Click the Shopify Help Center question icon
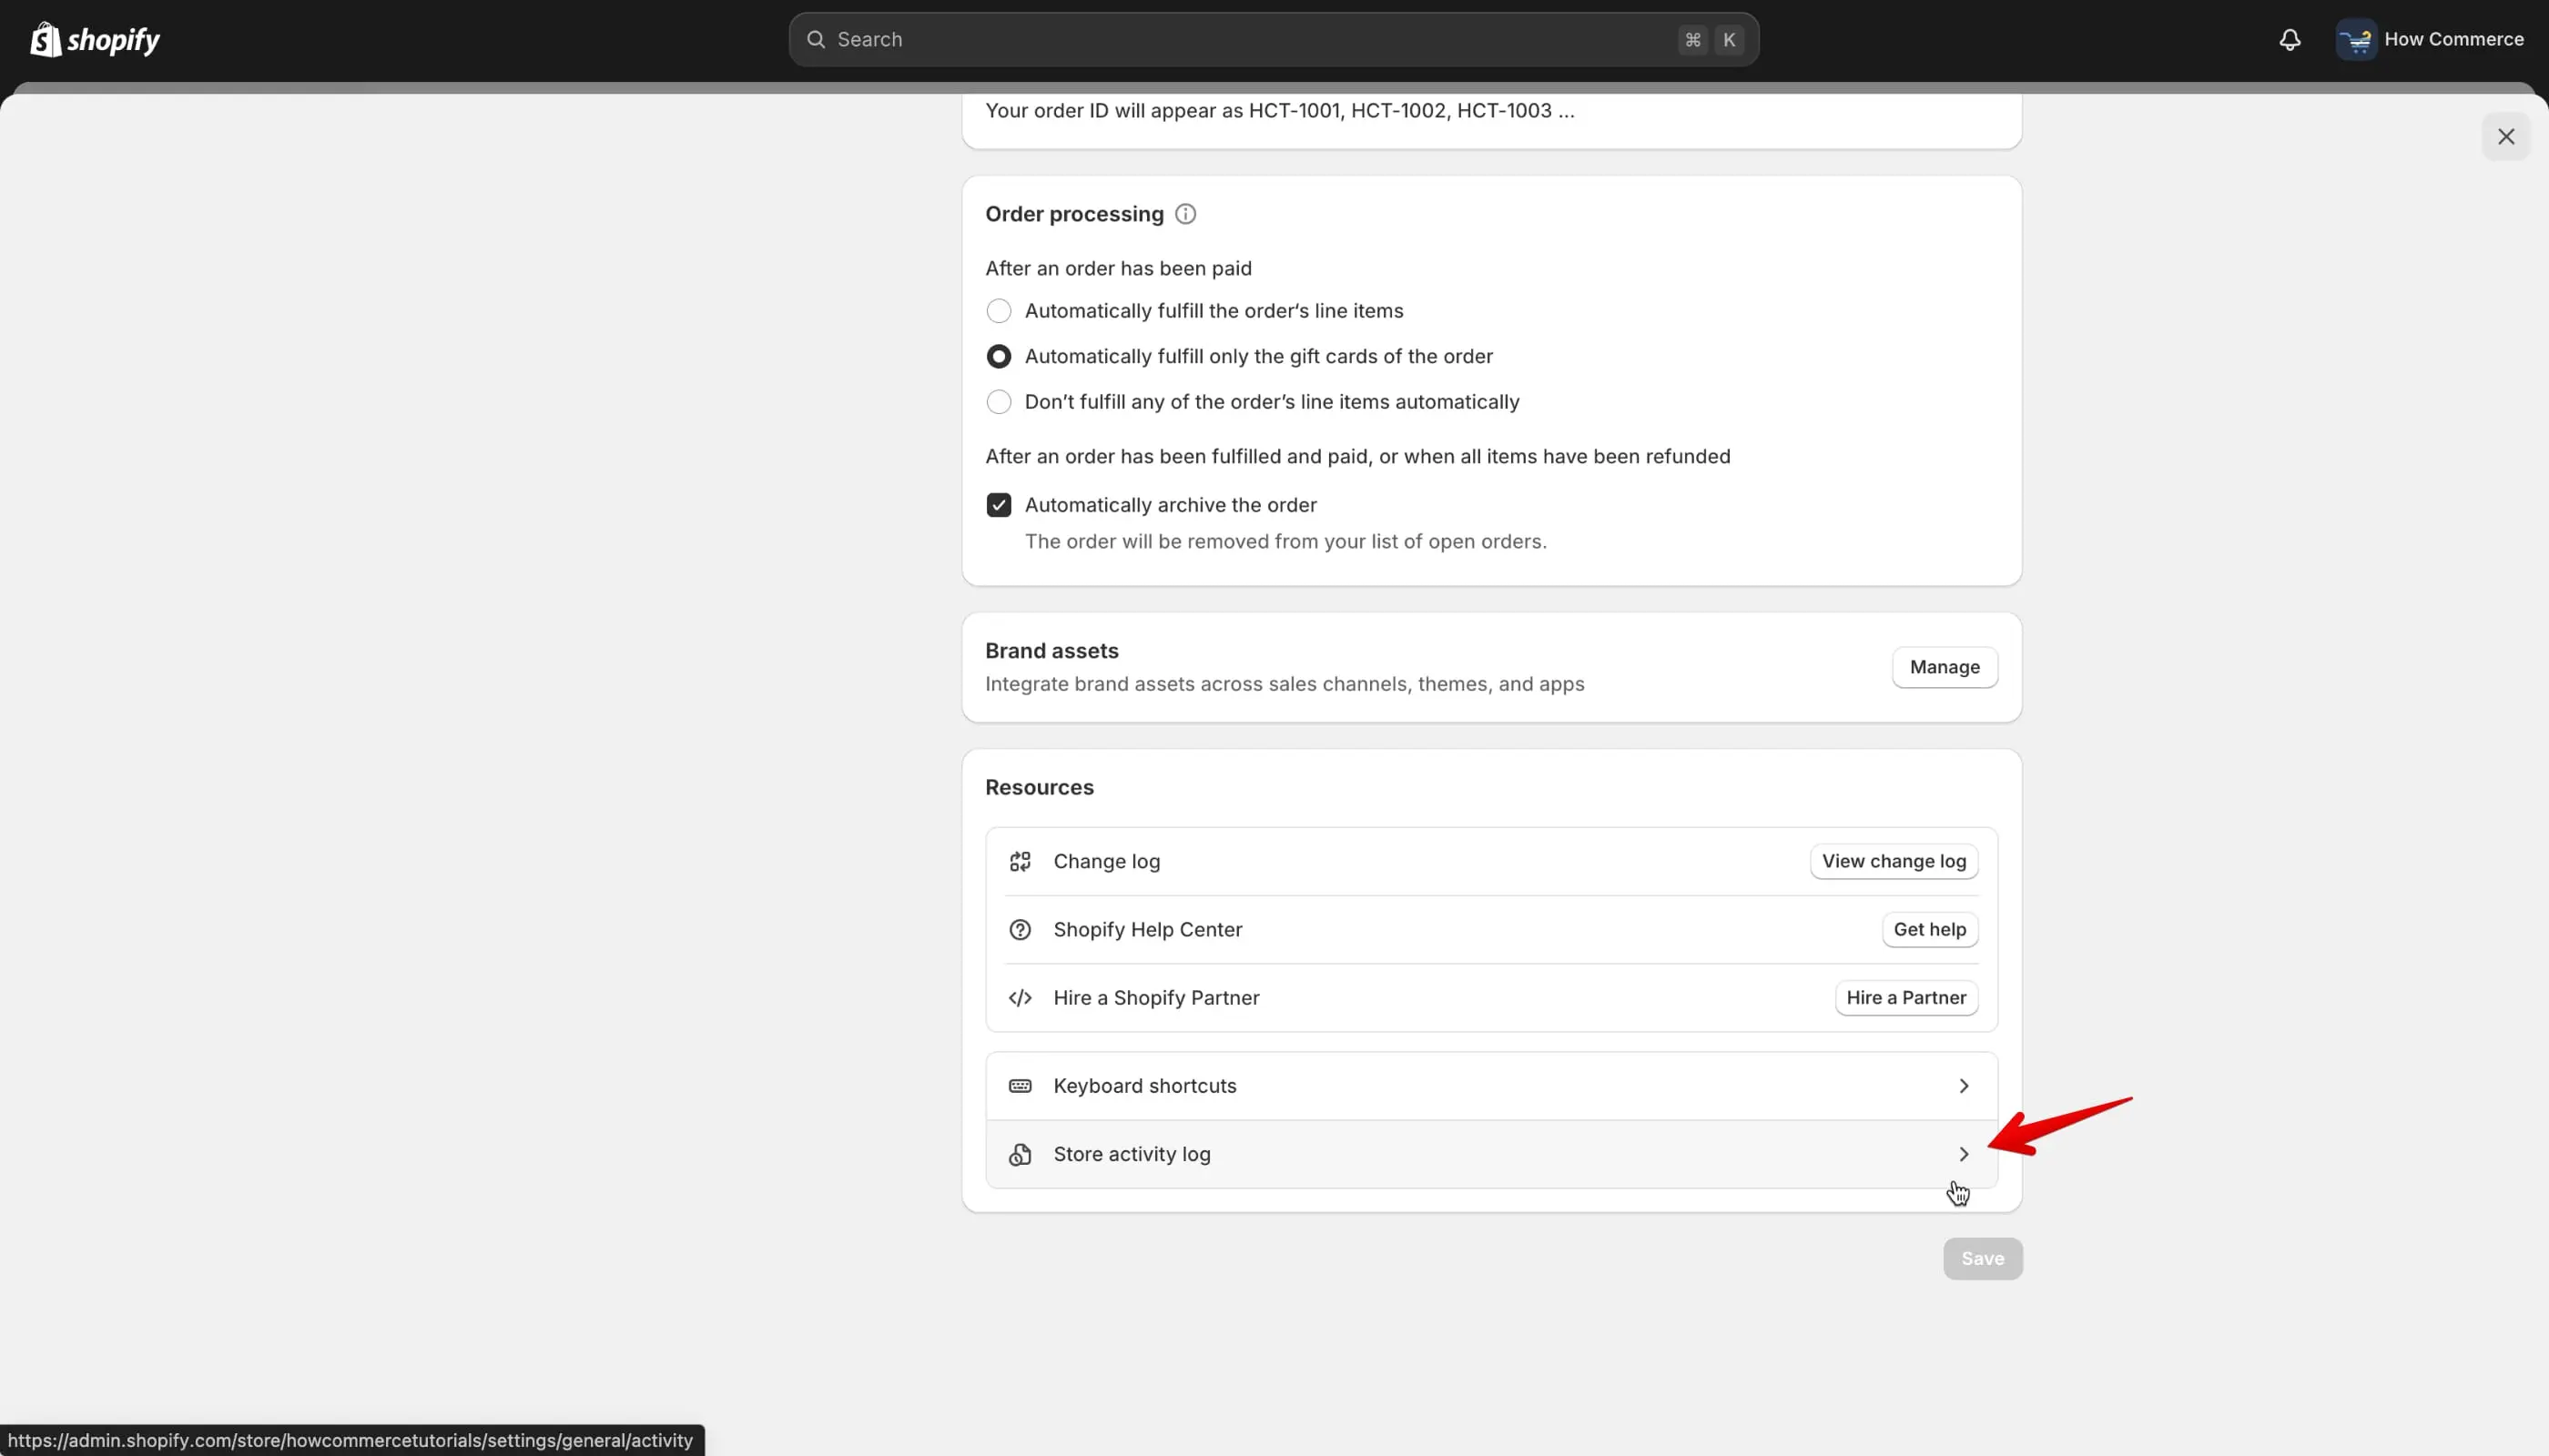This screenshot has height=1456, width=2549. point(1020,929)
